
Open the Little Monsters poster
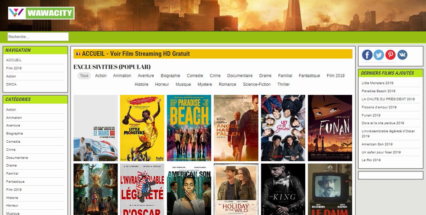tap(142, 128)
